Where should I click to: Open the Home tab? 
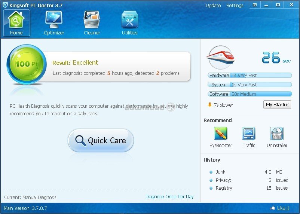pos(16,23)
